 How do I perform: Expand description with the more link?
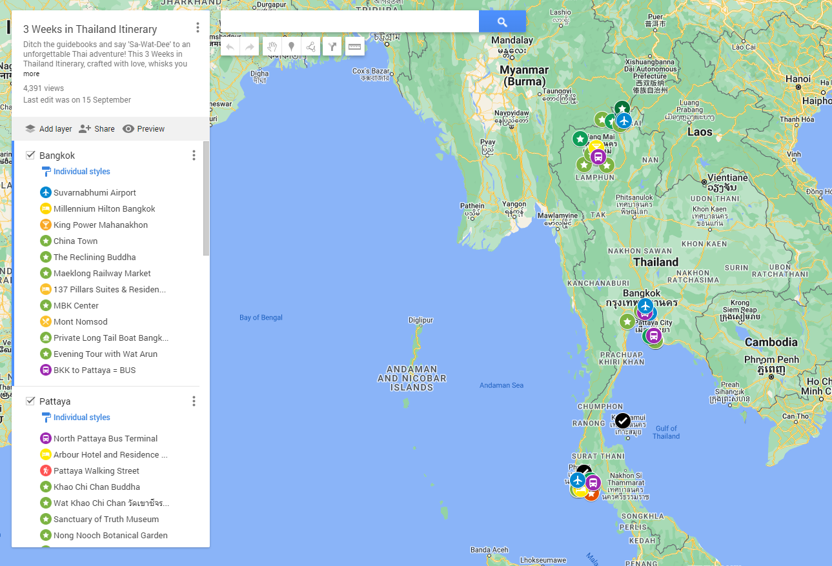click(31, 74)
